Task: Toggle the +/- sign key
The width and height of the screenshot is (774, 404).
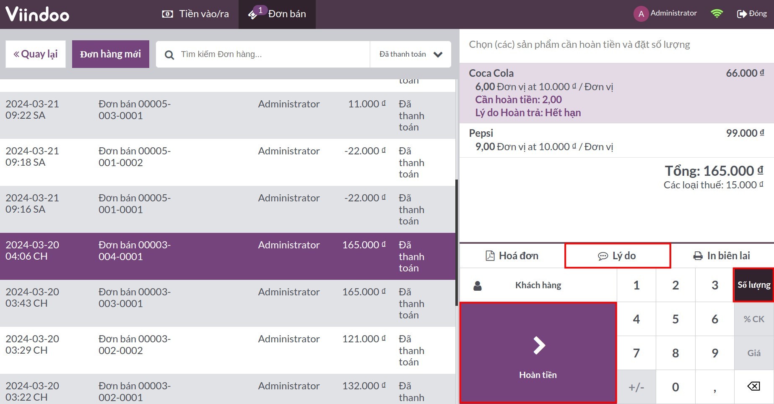Action: (636, 387)
